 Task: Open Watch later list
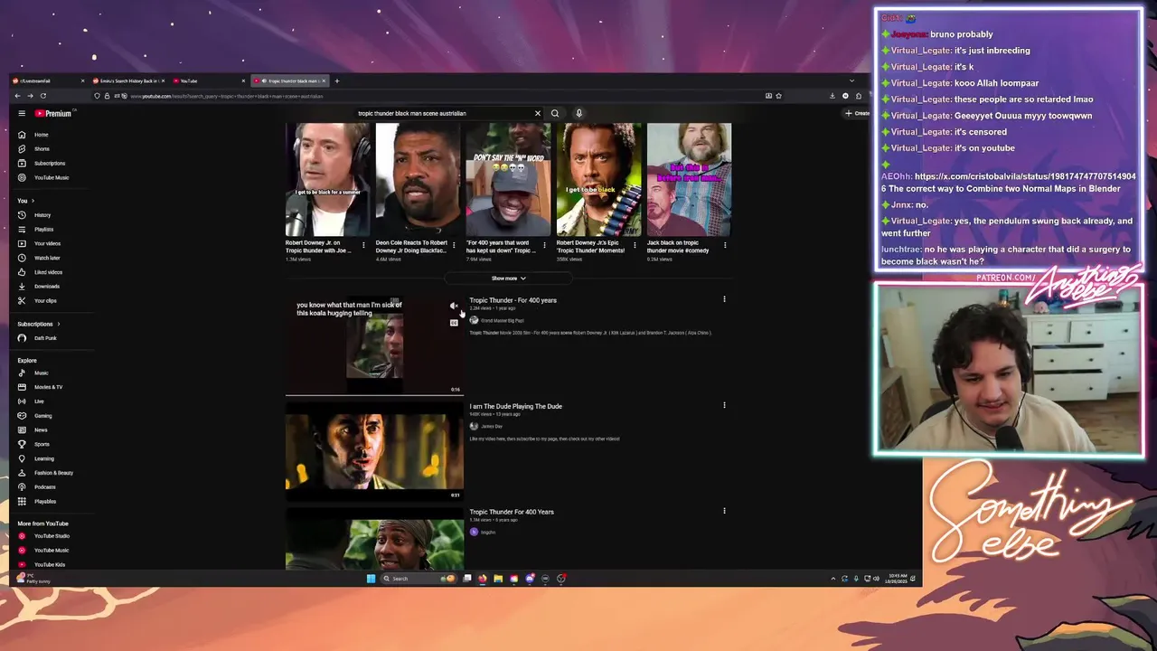[x=47, y=259]
